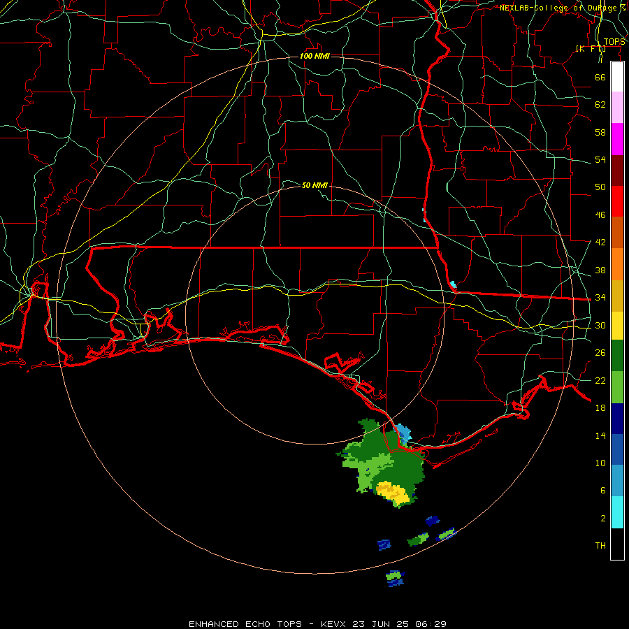This screenshot has width=629, height=629.
Task: Click the "18" legend value
Action: pyautogui.click(x=600, y=408)
